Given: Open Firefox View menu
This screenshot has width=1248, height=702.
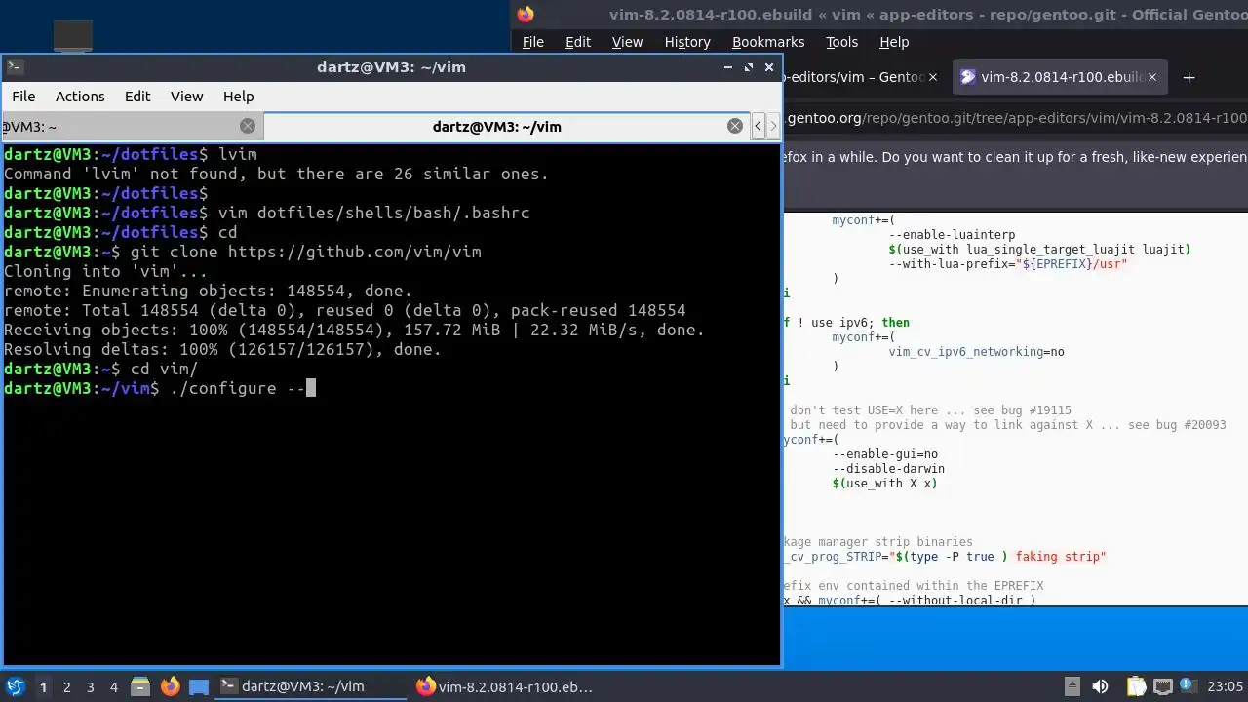Looking at the screenshot, I should tap(627, 42).
